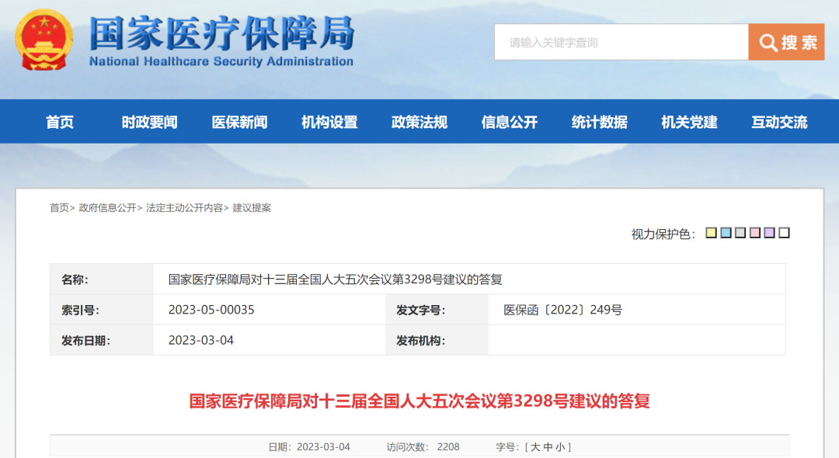This screenshot has height=458, width=839.
Task: Select the yellow eye-protection color swatch
Action: (712, 232)
